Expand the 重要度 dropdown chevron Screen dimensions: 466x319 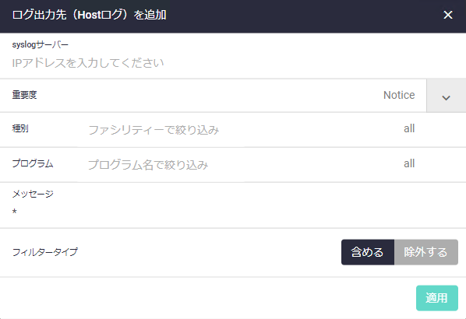(x=446, y=96)
